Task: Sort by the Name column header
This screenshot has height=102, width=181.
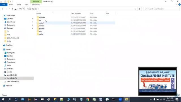Action: [38, 14]
